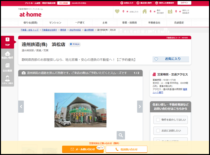Click 不動産会社コード text
210x155 pixels.
[x=177, y=38]
